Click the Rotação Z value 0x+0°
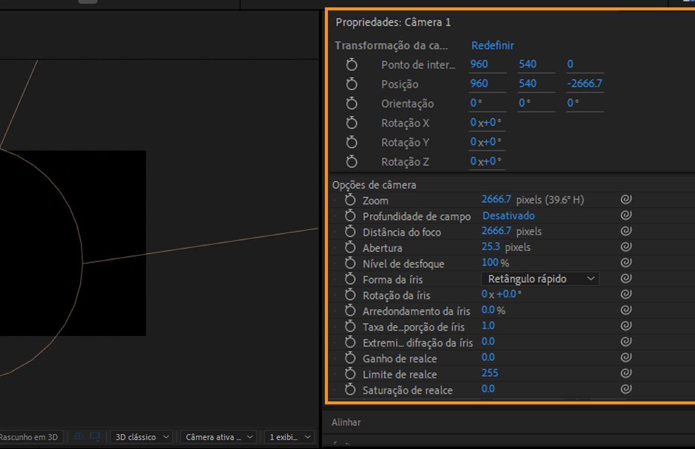Viewport: 695px width, 449px height. click(x=486, y=162)
